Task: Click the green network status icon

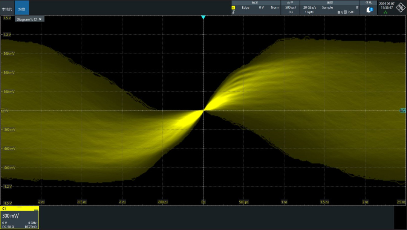Action: tap(385, 12)
